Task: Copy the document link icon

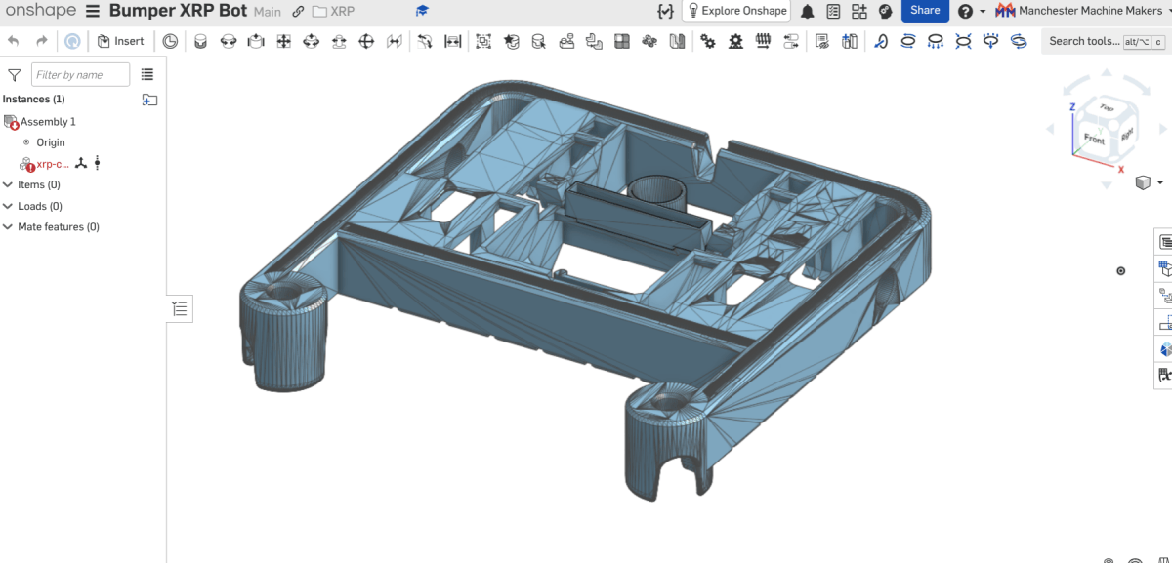Action: [x=298, y=12]
